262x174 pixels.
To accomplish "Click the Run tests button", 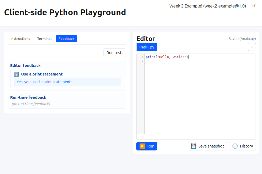I will 115,53.
